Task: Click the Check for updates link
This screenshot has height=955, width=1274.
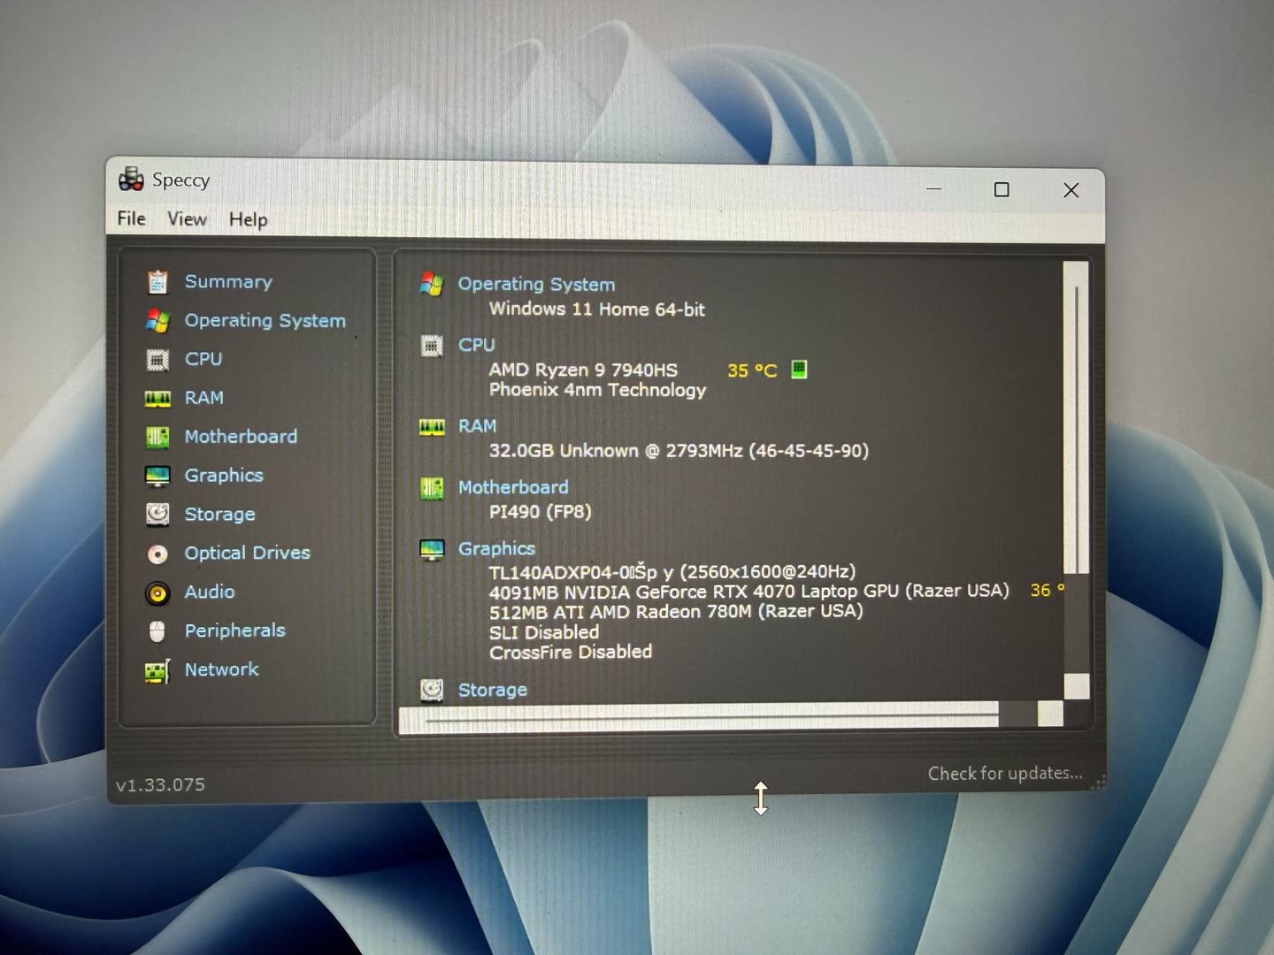Action: pos(1004,774)
